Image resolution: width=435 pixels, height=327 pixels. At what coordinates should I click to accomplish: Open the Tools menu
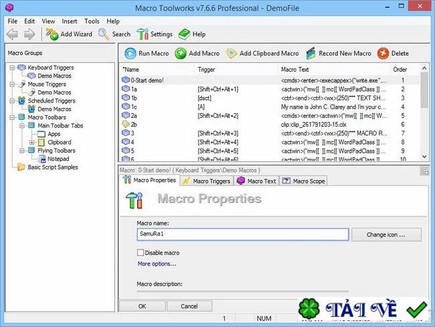[x=92, y=21]
